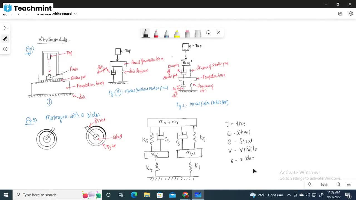Open the weather widget 26°C Light rain
The image size is (356, 200).
coord(266,195)
